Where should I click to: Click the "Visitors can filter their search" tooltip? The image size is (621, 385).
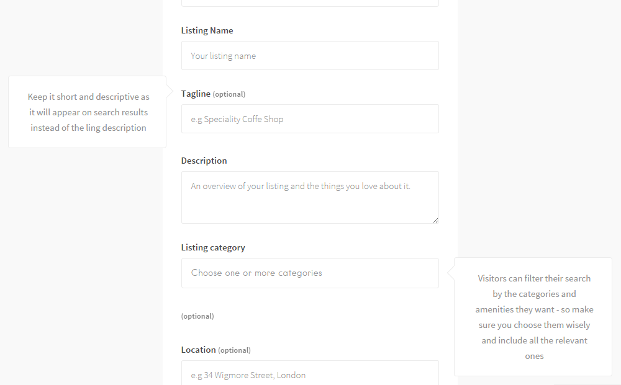pos(533,317)
